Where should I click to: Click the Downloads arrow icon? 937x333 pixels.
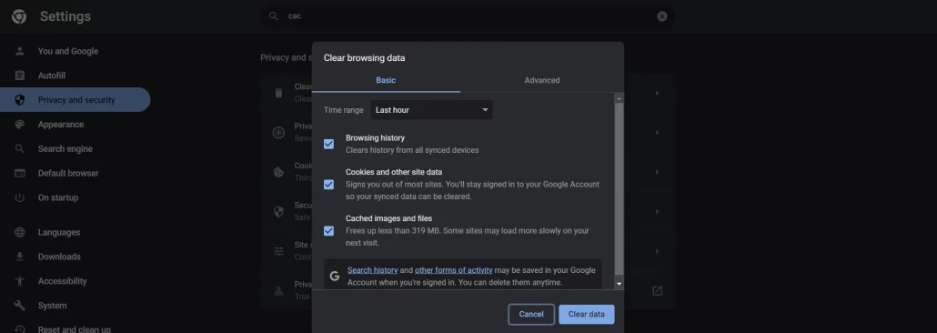(20, 257)
